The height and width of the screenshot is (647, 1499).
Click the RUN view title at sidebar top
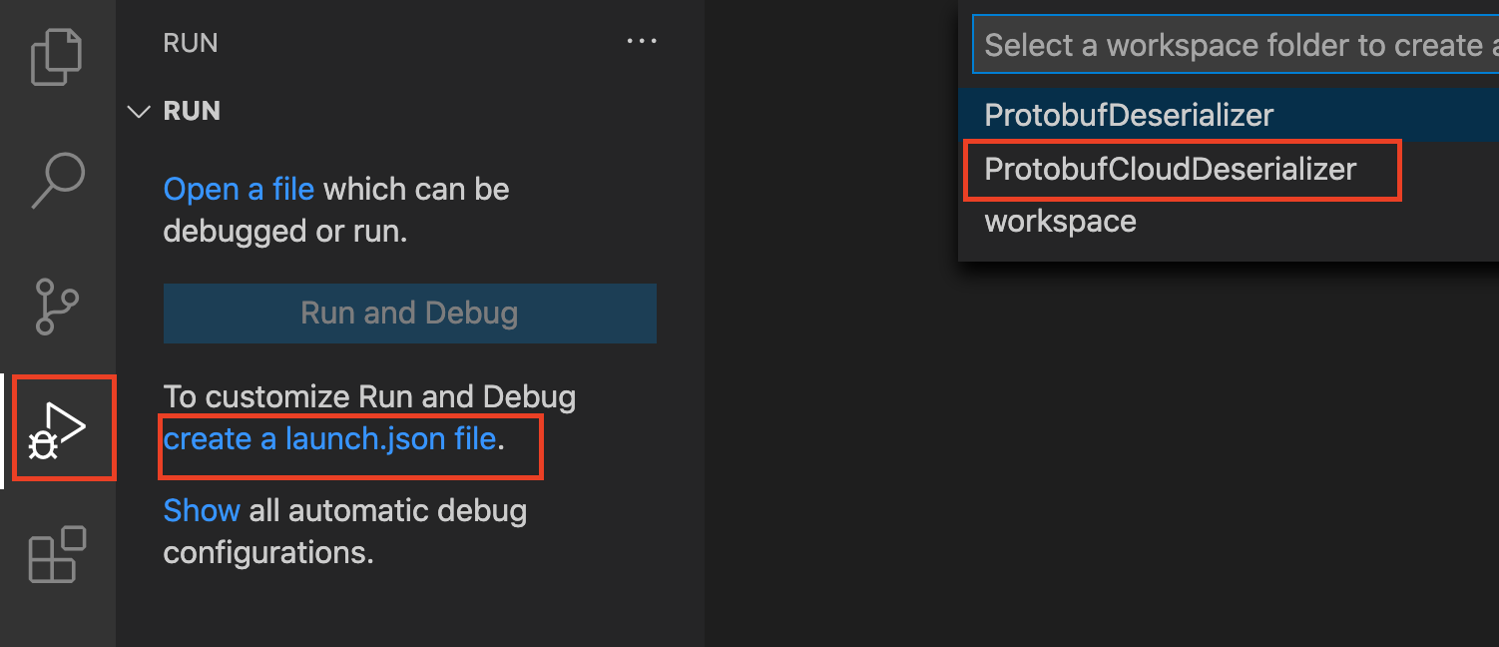[x=191, y=43]
